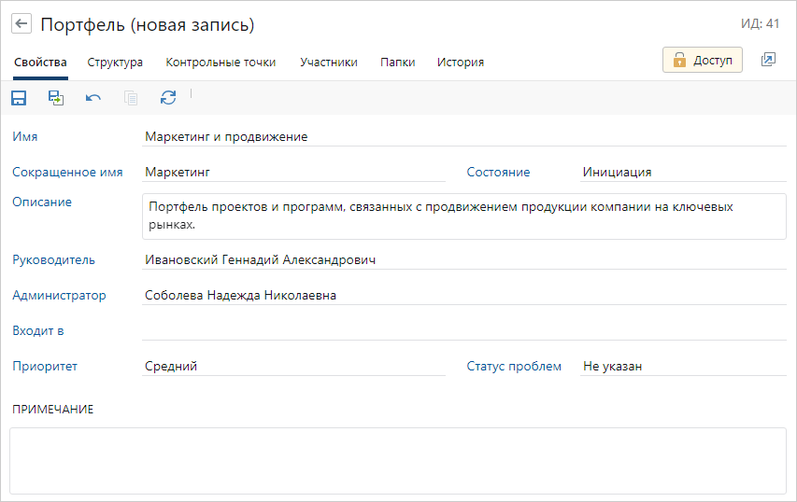Open the Контрольные точки tab

(x=221, y=63)
